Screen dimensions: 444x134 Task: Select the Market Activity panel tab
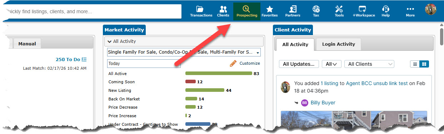point(124,30)
